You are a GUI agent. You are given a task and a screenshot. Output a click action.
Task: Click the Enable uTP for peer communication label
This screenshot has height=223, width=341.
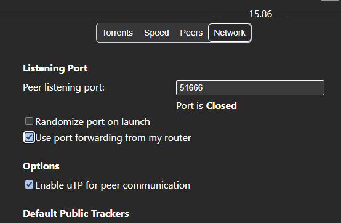(x=113, y=185)
